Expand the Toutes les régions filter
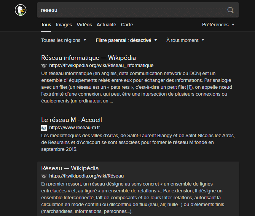 point(64,40)
